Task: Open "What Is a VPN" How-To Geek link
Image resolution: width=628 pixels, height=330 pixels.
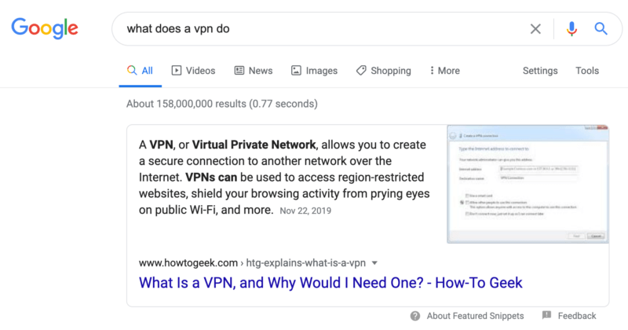Action: 330,282
